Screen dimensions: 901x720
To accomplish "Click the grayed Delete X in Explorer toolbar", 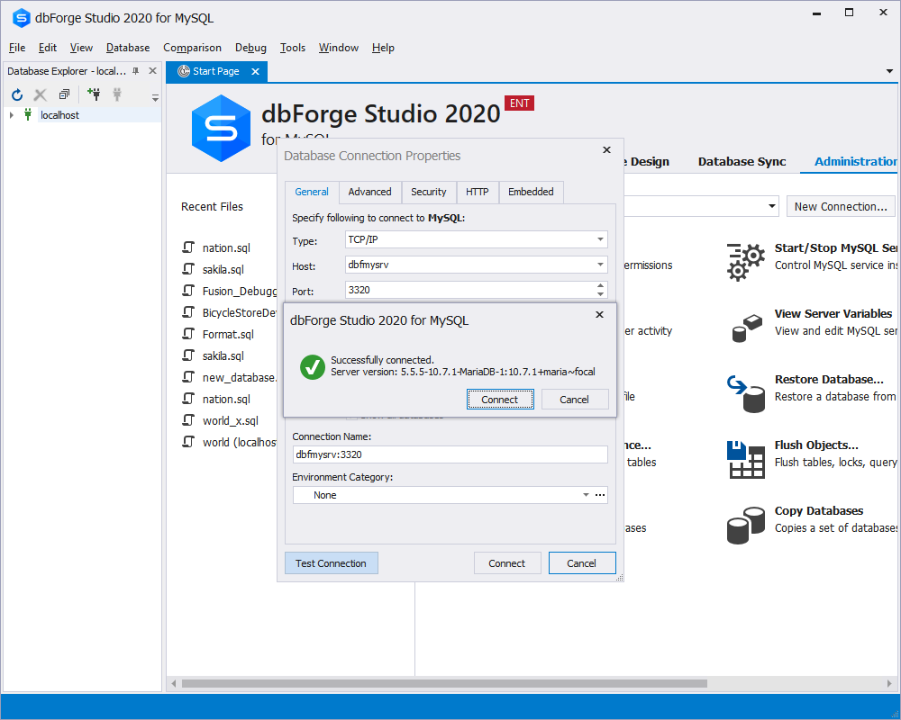I will [41, 94].
